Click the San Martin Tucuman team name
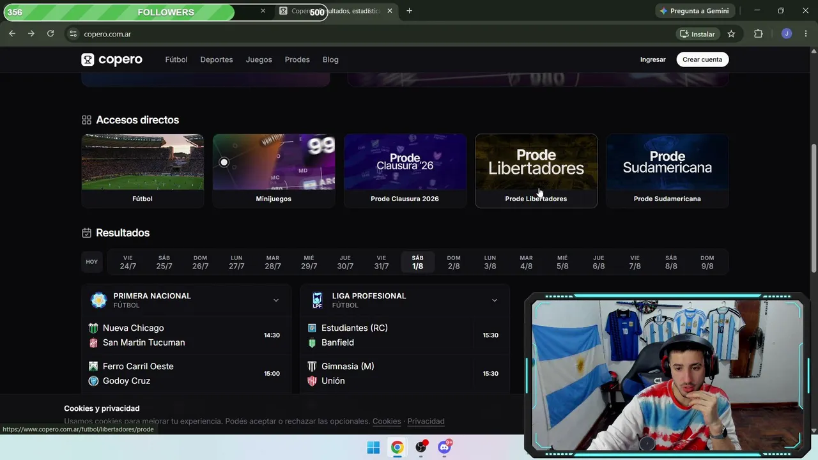 144,343
